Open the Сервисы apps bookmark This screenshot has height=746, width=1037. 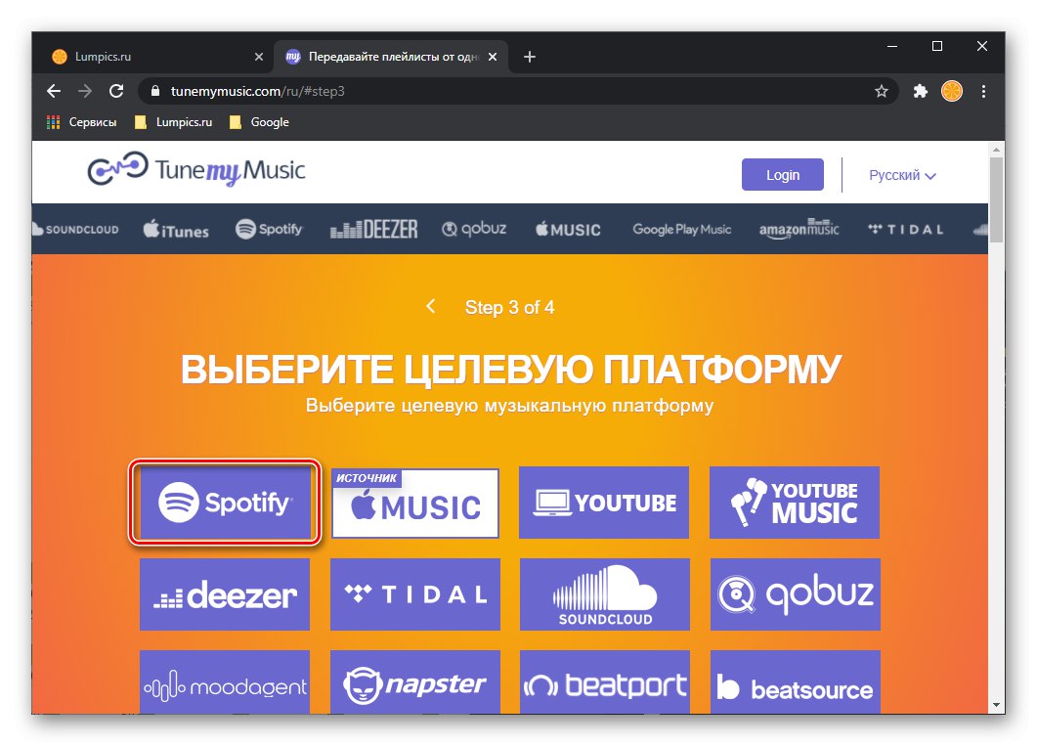tap(82, 122)
